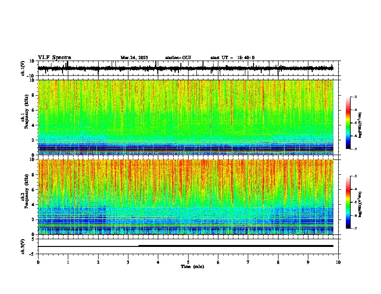Click the "8" tick on the time axis

click(x=278, y=262)
